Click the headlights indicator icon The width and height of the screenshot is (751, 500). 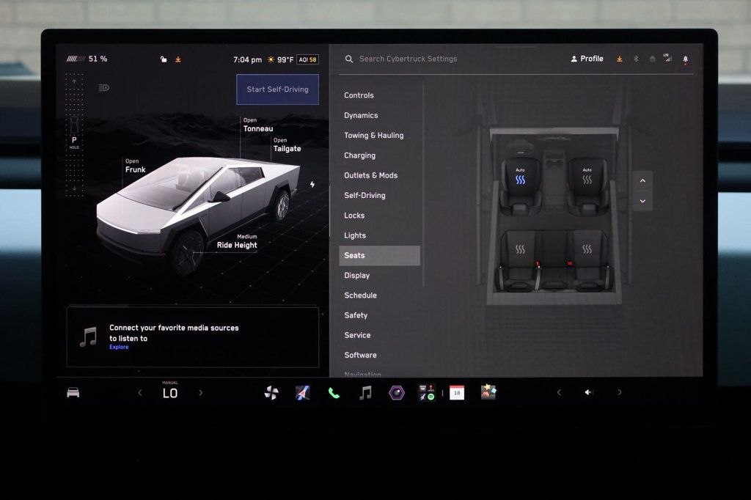tap(104, 88)
